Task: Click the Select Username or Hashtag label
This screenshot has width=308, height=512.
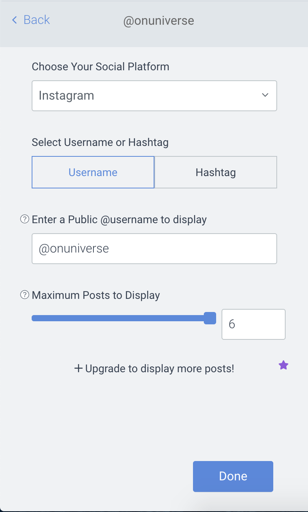Action: coord(100,142)
